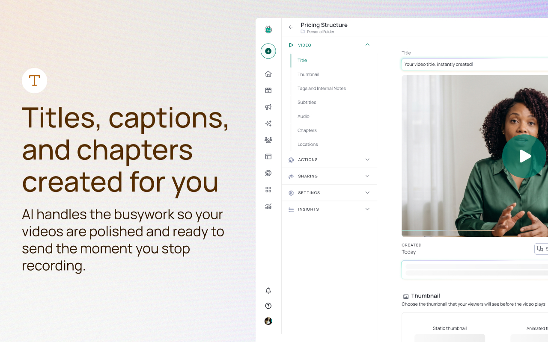Select the Subtitles menu item
Screen dimensions: 548x342
tap(307, 103)
